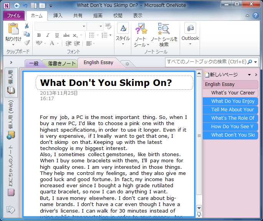
Task: Expand the new page dropdown arrow
Action: pos(250,75)
